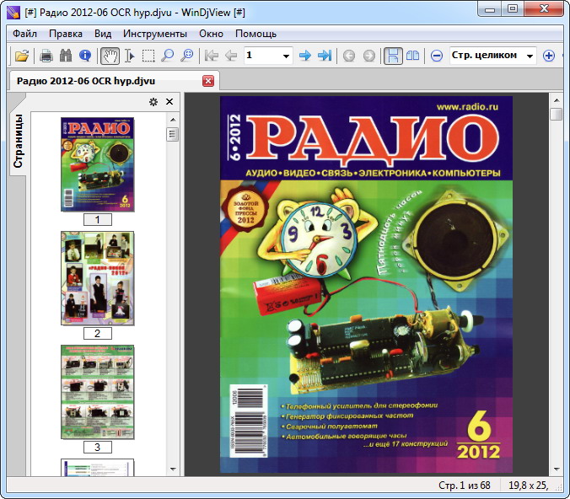Open thumbnail panel settings gear

tap(153, 102)
